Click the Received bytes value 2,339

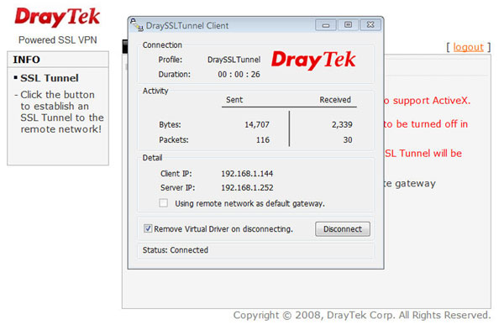click(x=342, y=124)
